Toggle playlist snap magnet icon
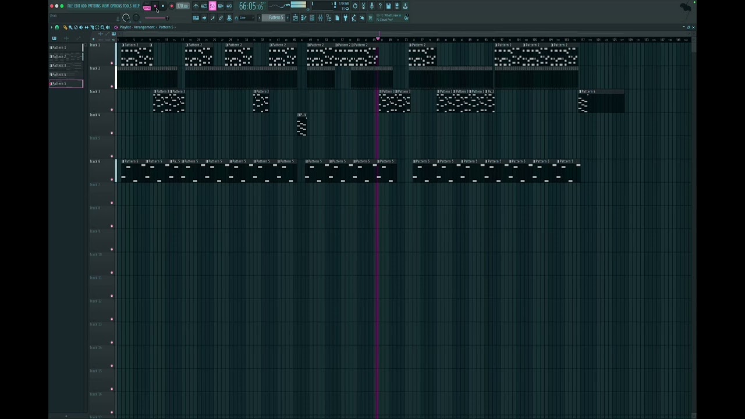Screen dimensions: 745x419 (x=57, y=27)
